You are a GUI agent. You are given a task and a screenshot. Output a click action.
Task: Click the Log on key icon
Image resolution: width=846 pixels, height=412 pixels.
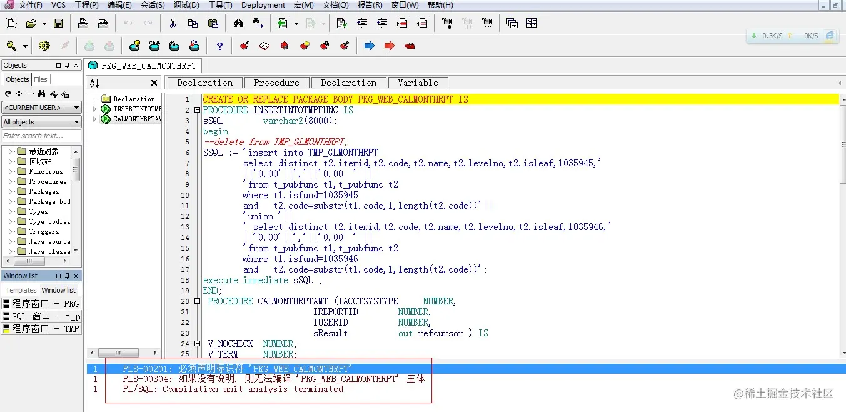pyautogui.click(x=11, y=46)
